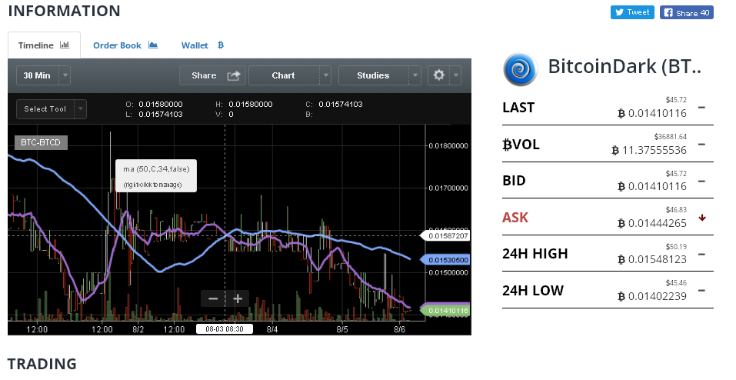Click the green 0.01410116 price marker

pos(445,311)
